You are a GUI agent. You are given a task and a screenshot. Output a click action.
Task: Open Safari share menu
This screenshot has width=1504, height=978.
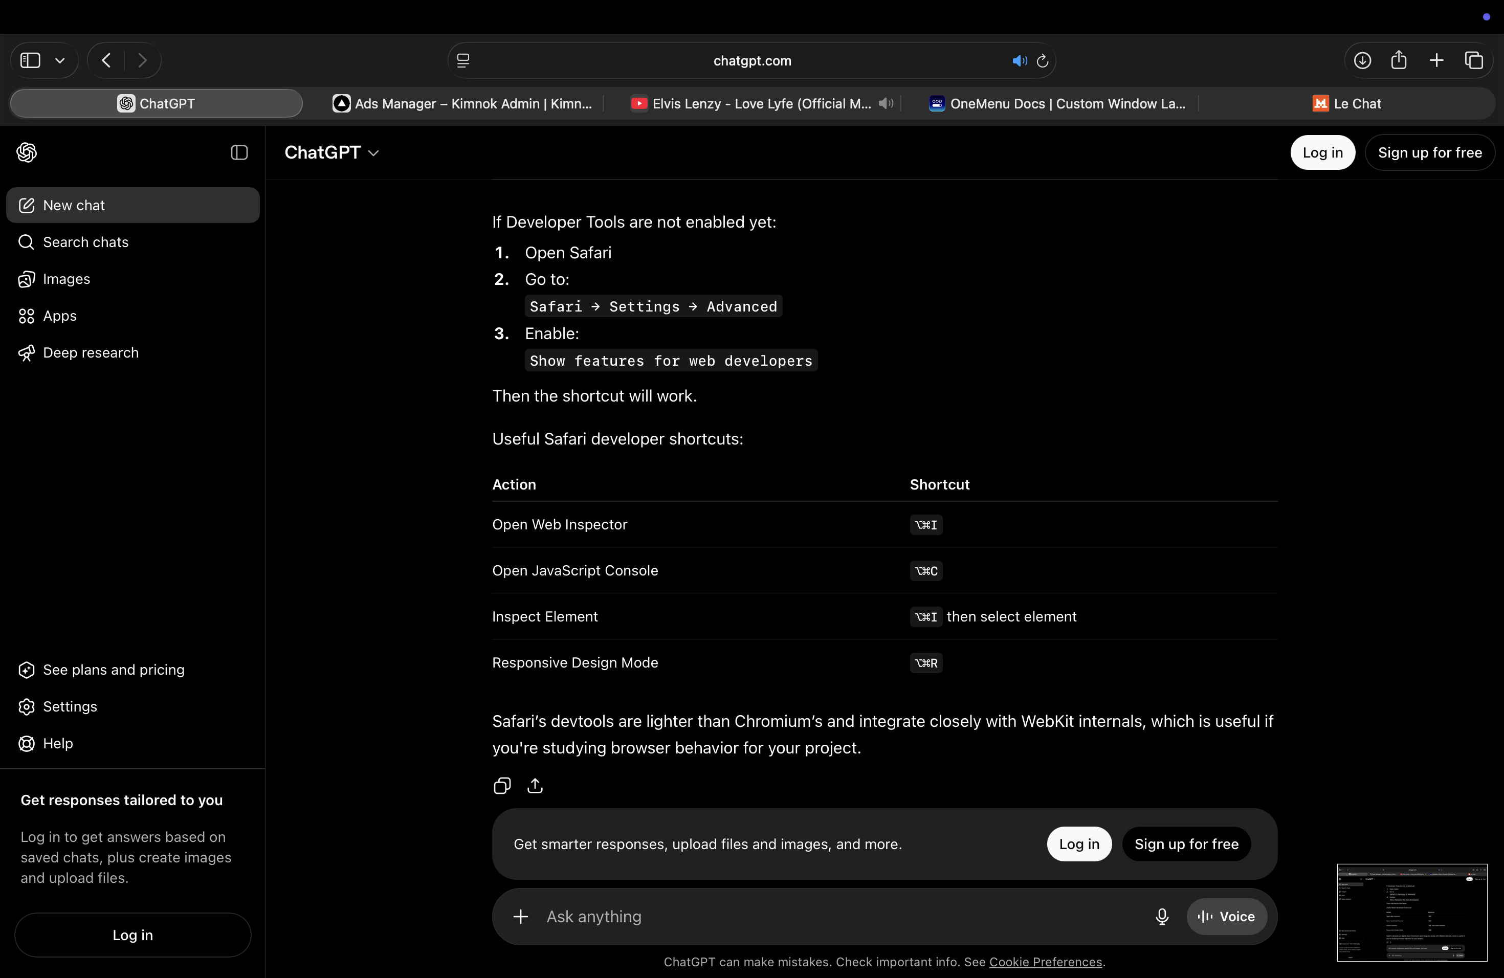tap(1399, 61)
